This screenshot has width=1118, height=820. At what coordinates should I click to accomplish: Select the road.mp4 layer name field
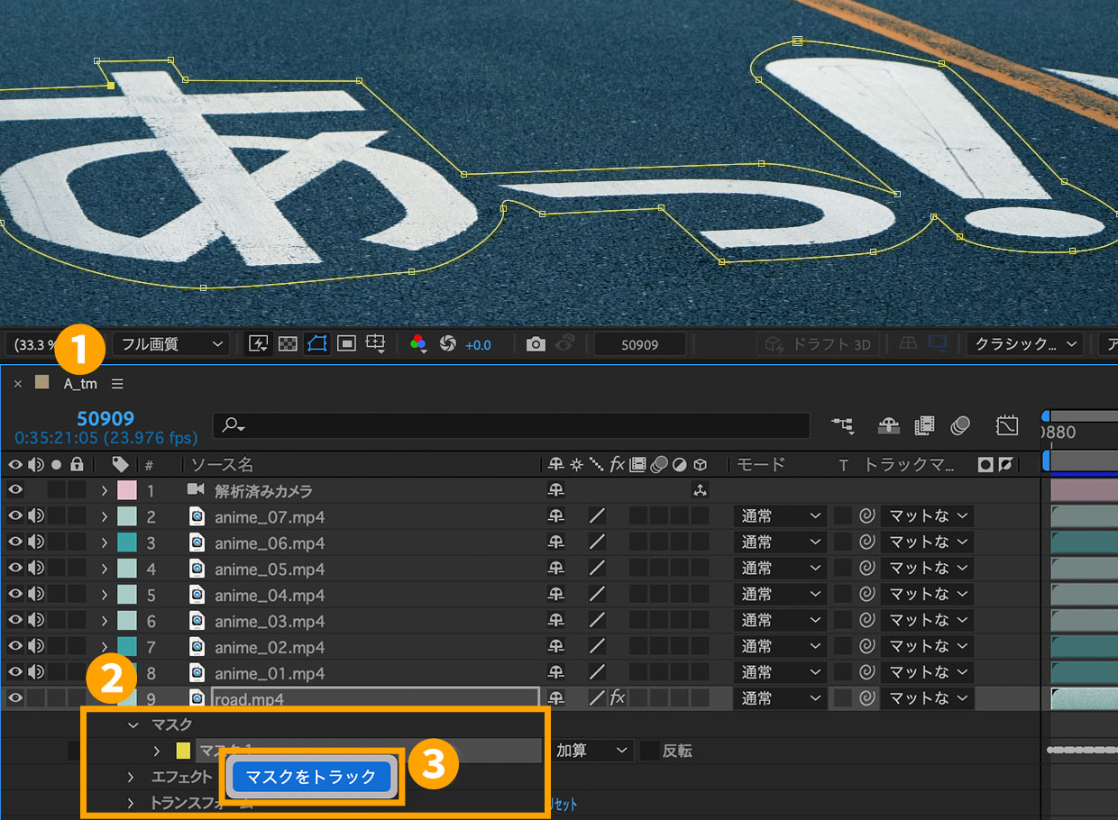(375, 698)
